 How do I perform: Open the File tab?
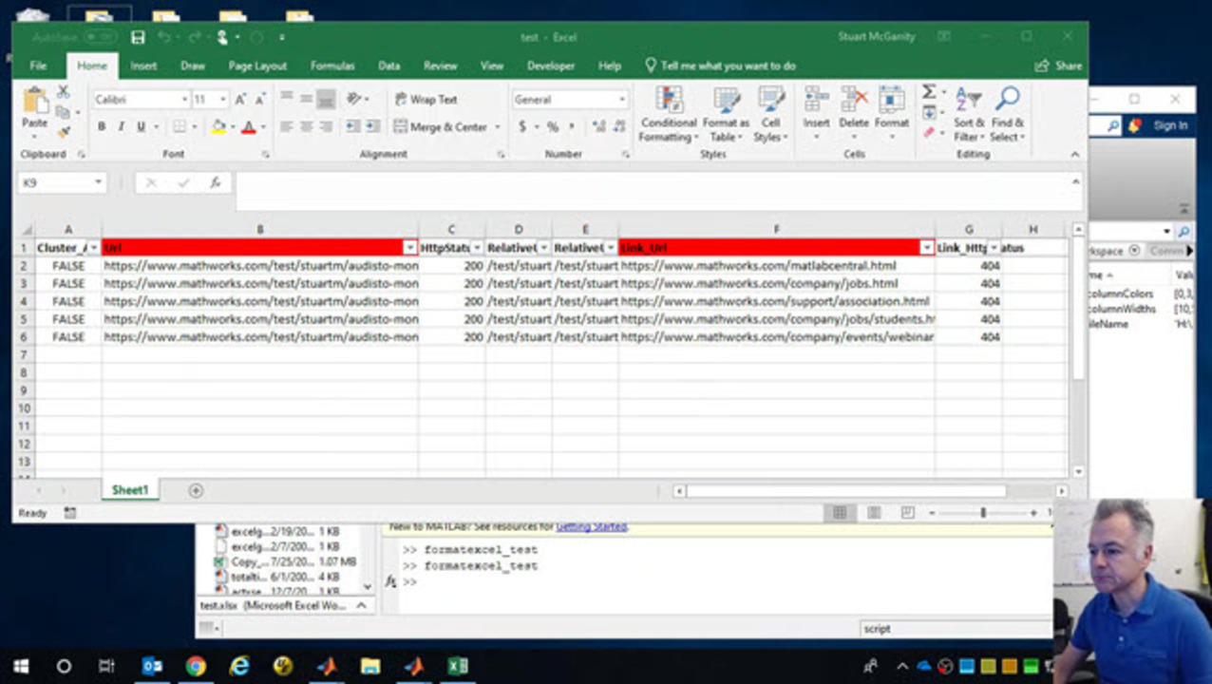point(38,66)
